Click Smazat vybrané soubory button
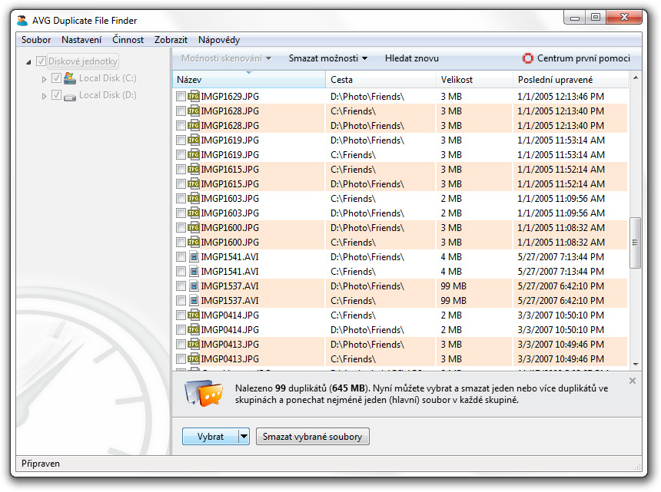661x492 pixels. 312,437
